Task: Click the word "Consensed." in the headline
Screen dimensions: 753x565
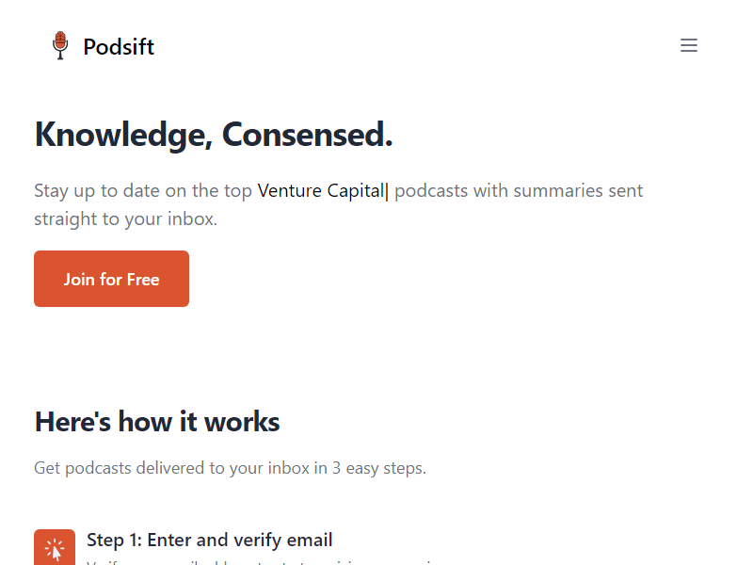Action: pyautogui.click(x=307, y=136)
